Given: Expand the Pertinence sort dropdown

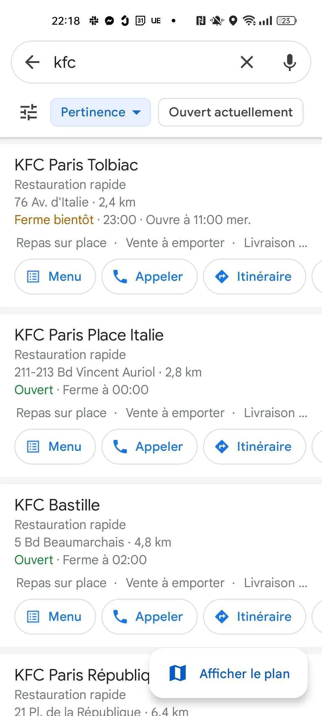Looking at the screenshot, I should [100, 112].
